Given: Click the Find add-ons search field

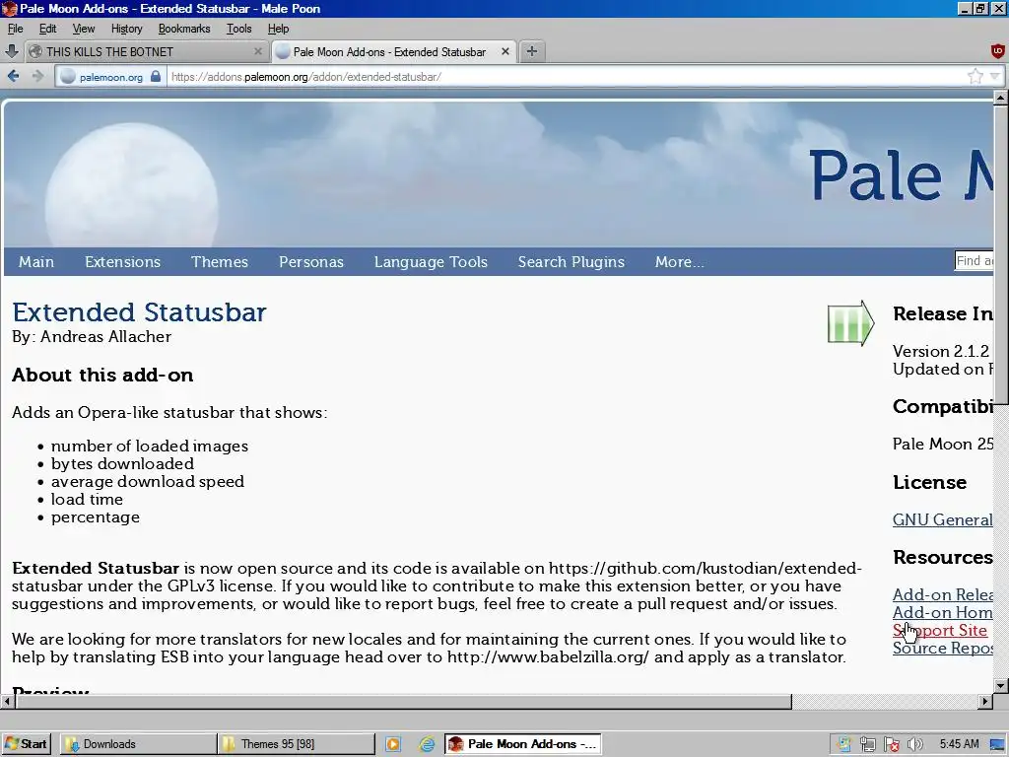Looking at the screenshot, I should point(975,260).
